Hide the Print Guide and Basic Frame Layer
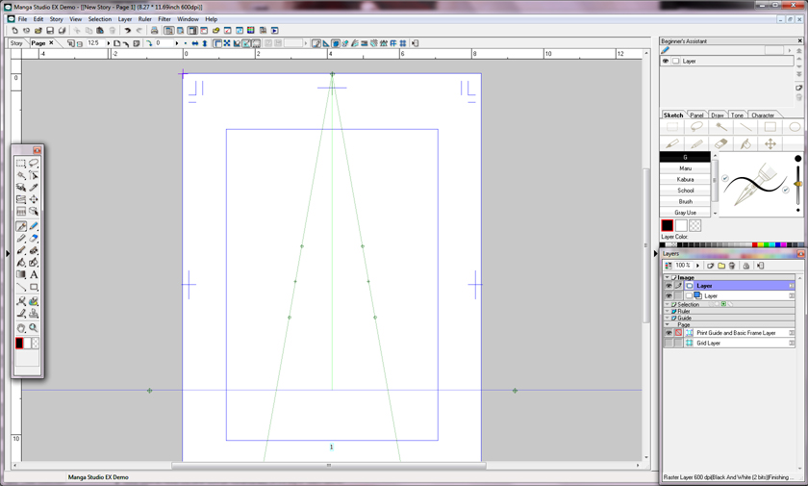Viewport: 808px width, 486px height. pos(669,333)
